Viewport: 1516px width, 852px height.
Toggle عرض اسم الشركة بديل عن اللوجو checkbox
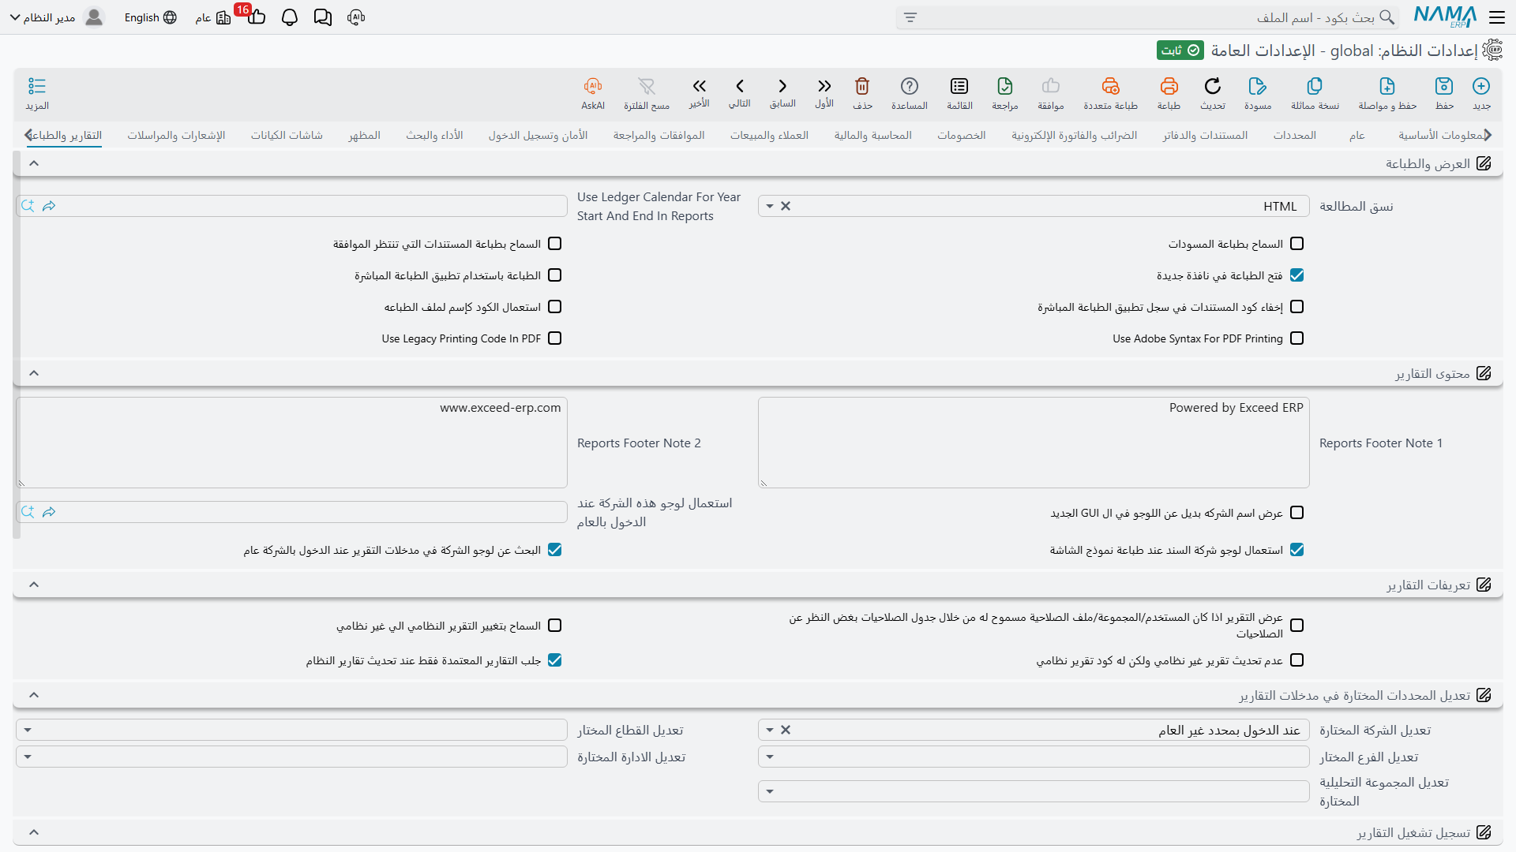1296,513
